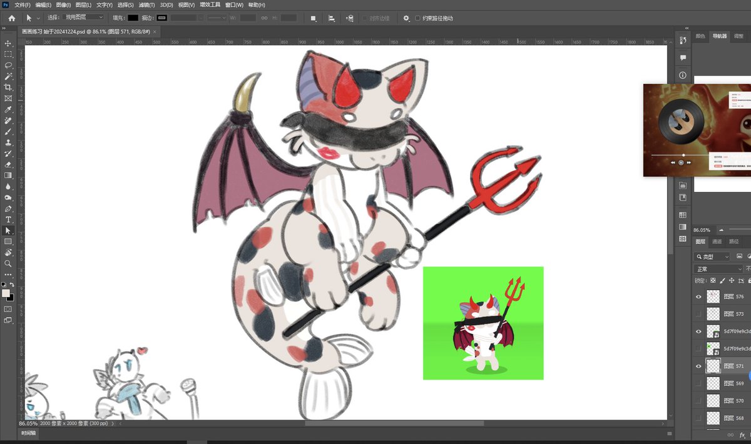Open the 增效工具 menu
The height and width of the screenshot is (444, 751).
[x=210, y=5]
